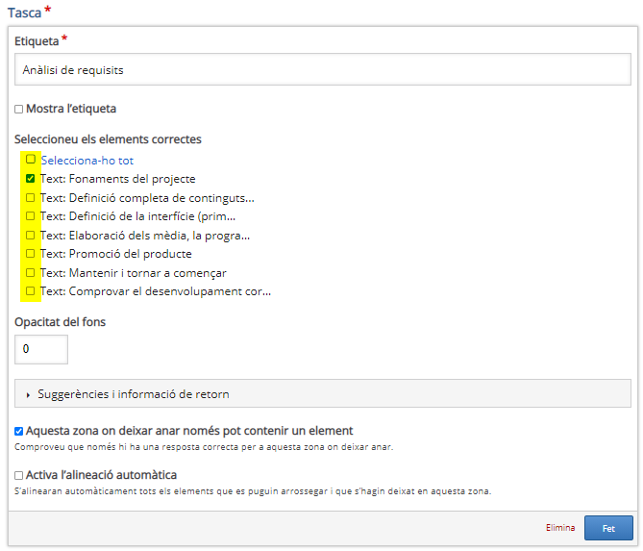The image size is (643, 551).
Task: Click the 'Text: Promoció del producte' label
Action: (x=116, y=255)
